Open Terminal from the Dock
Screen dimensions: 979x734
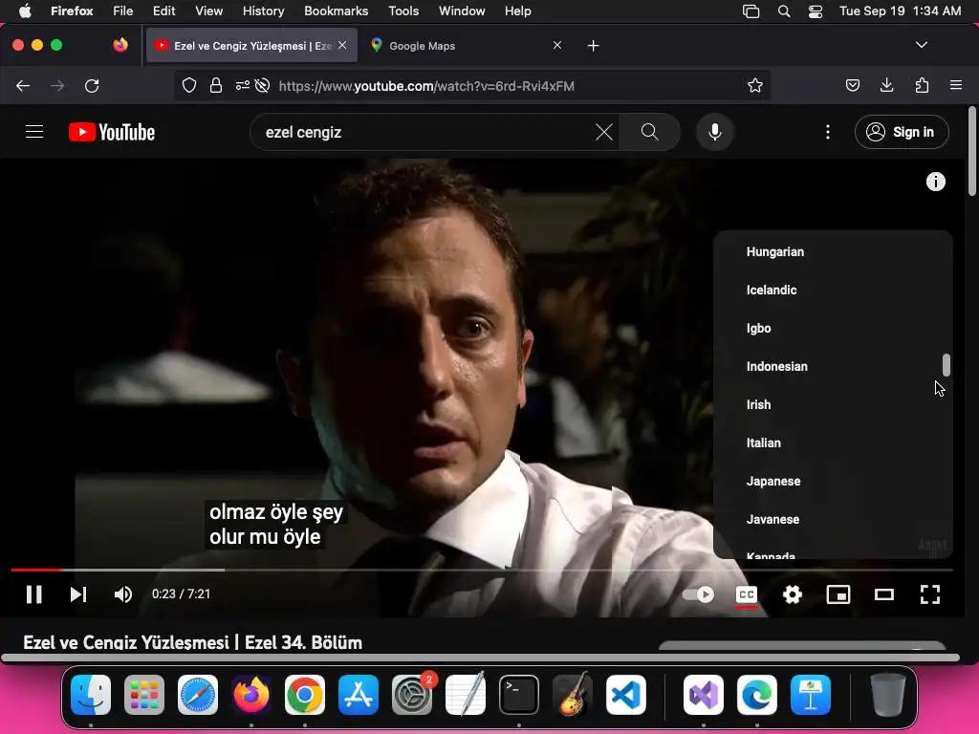click(519, 695)
